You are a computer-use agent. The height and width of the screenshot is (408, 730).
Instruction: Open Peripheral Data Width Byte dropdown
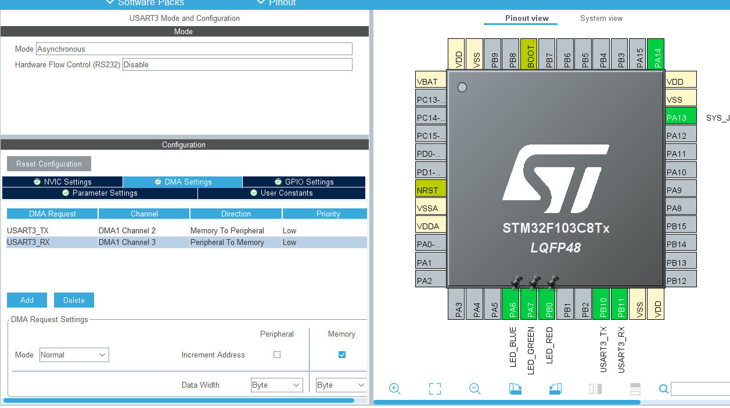(277, 385)
